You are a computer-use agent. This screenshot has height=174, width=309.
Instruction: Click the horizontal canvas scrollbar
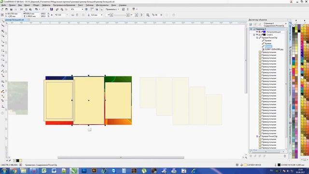click(121, 158)
